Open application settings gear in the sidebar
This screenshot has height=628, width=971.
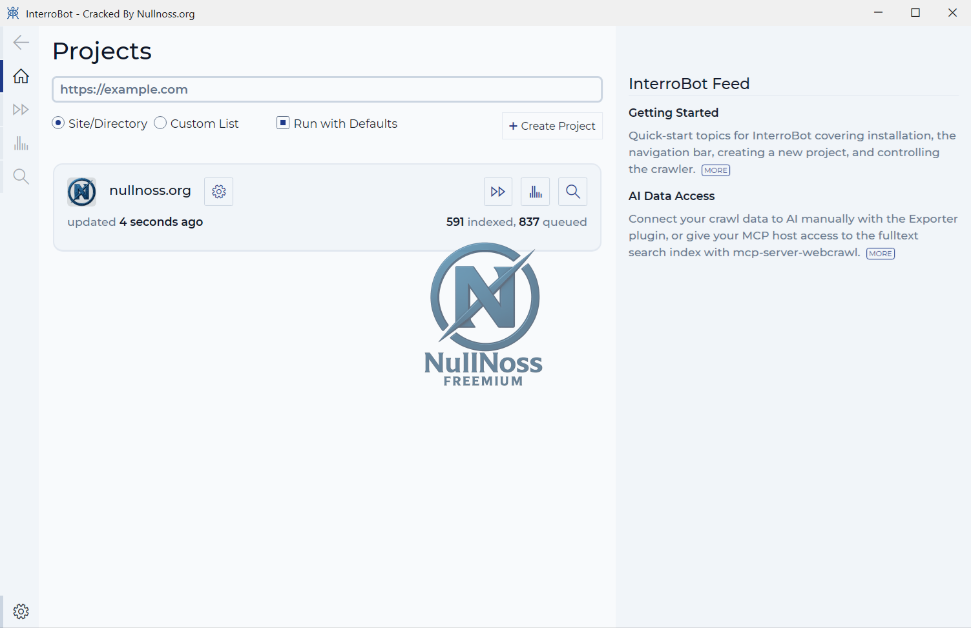[x=21, y=611]
